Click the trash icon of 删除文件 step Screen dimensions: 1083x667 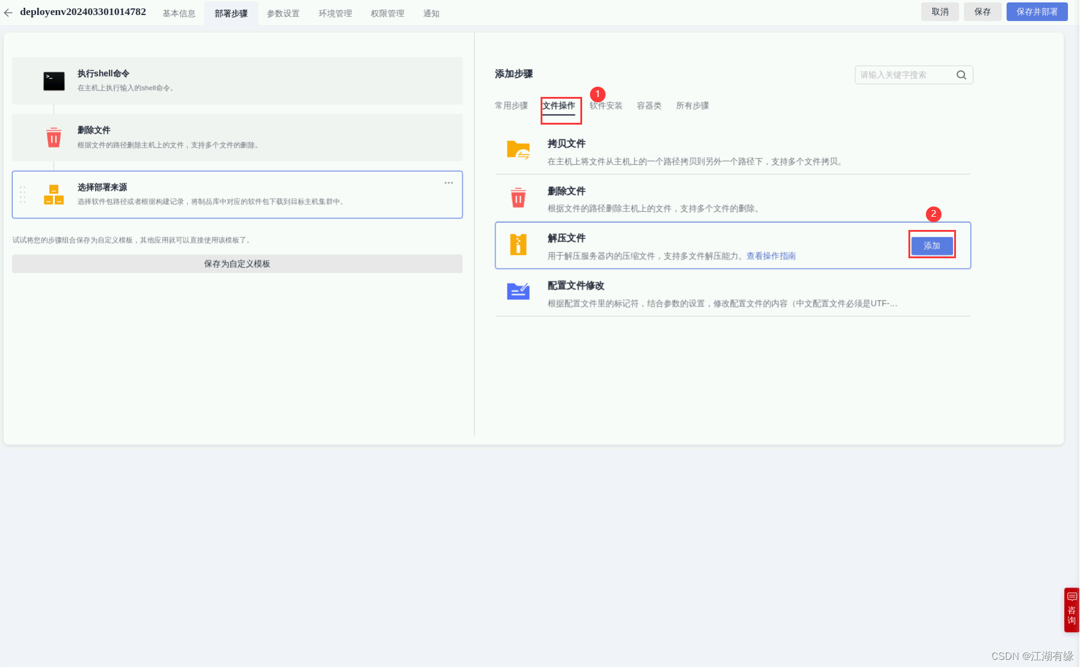click(54, 137)
